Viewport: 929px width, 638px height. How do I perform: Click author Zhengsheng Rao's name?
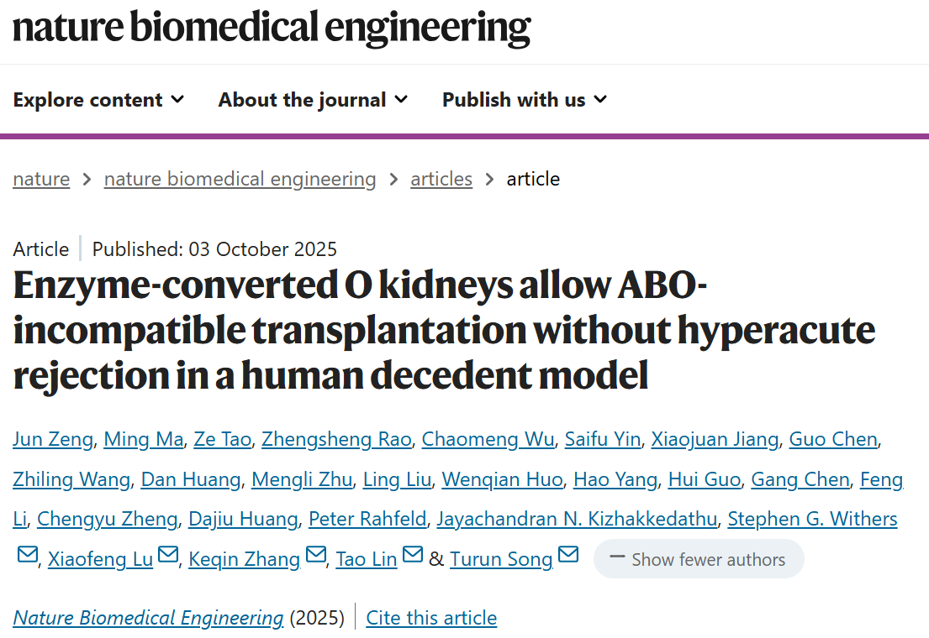(x=336, y=439)
